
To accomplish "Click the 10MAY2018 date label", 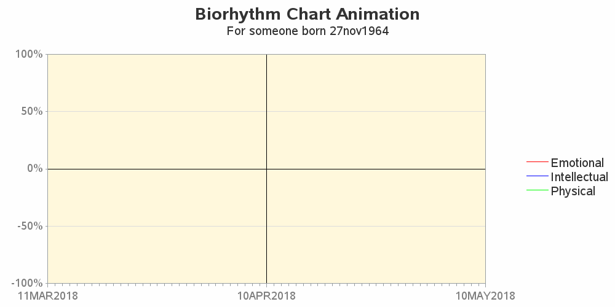I will [486, 296].
